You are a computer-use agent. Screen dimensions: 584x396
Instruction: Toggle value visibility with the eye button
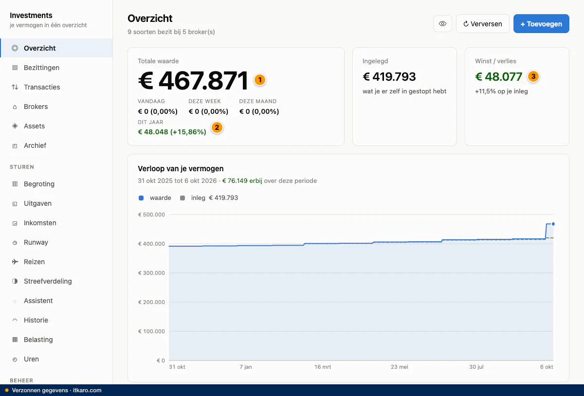pyautogui.click(x=442, y=23)
